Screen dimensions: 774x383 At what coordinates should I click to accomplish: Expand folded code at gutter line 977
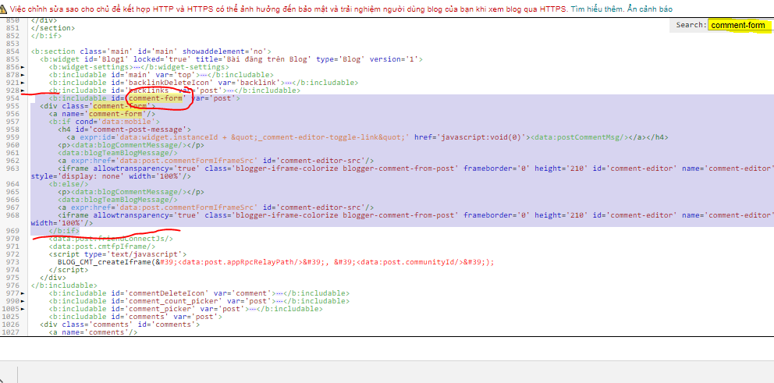23,293
